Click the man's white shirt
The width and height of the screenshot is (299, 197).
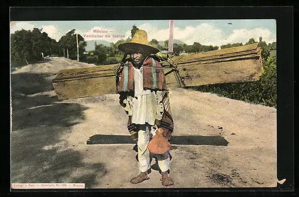click(x=142, y=103)
